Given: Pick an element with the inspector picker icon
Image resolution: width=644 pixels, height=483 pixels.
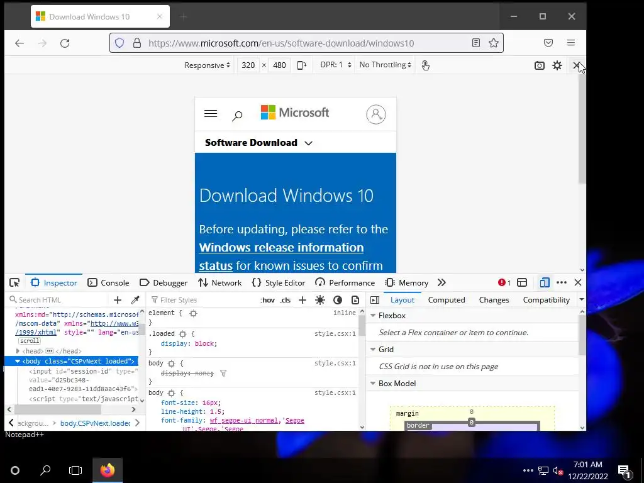Looking at the screenshot, I should (14, 282).
